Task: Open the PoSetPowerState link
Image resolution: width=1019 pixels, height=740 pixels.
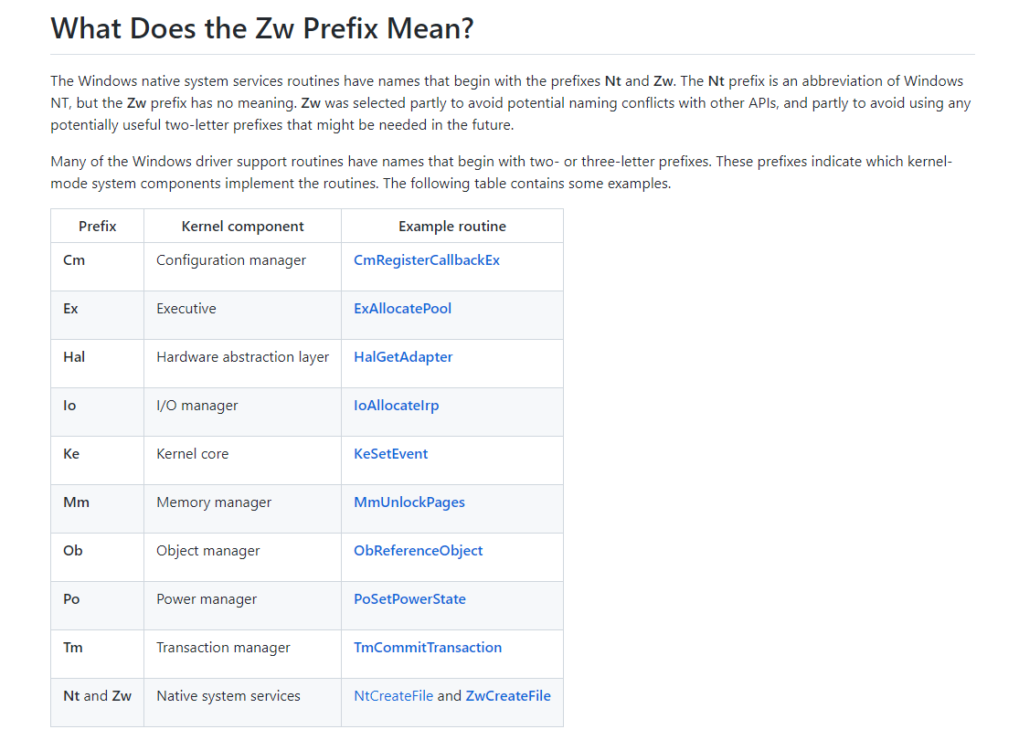Action: [x=409, y=599]
